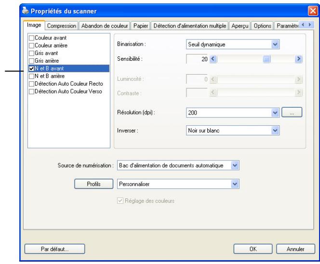320x264 pixels.
Task: Select the N et B arrière row label
Action: [x=50, y=76]
